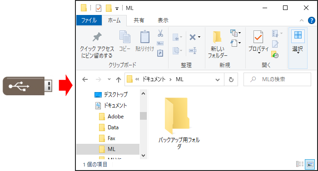Viewport: 318px width, 171px height.
Task: Go back with the left arrow
Action: point(85,79)
